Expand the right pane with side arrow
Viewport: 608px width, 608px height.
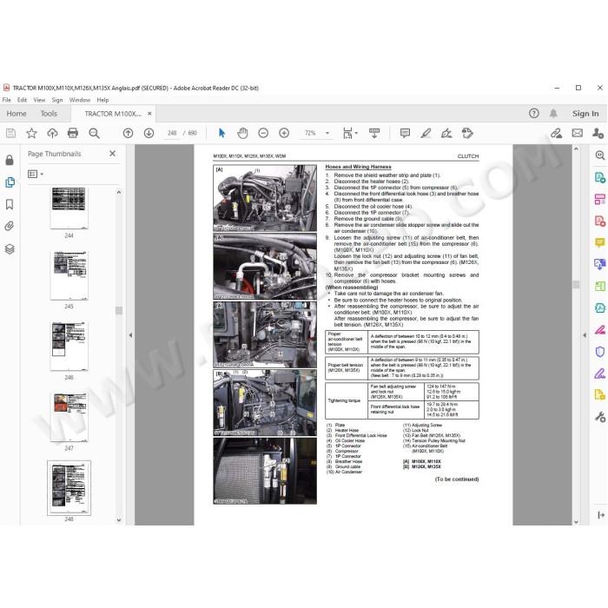[x=585, y=335]
